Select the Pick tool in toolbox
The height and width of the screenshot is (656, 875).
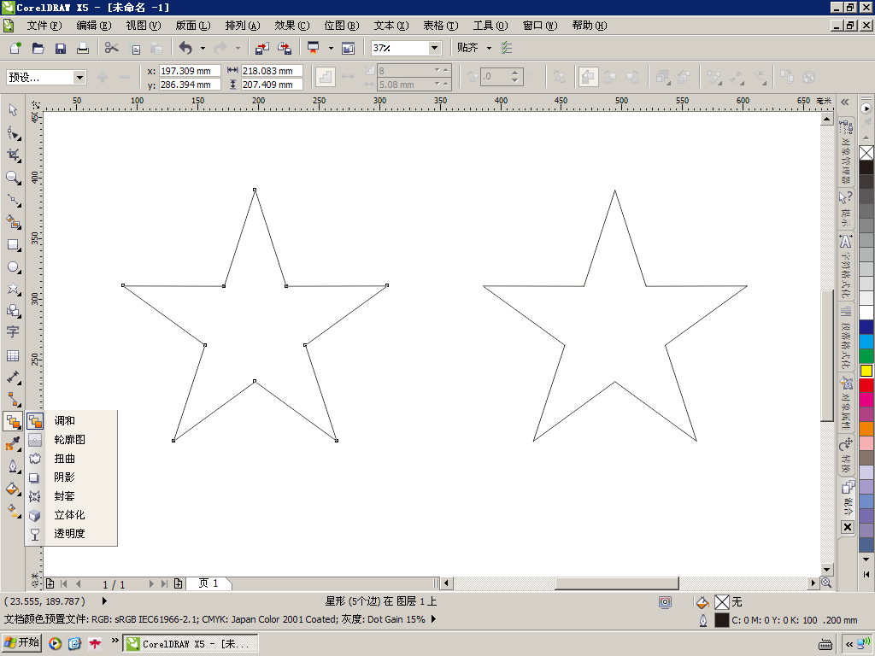(13, 110)
